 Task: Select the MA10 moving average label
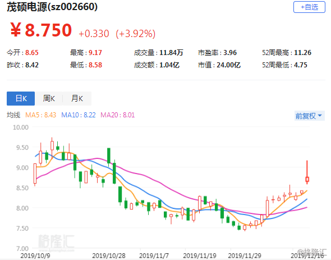[x=79, y=115]
